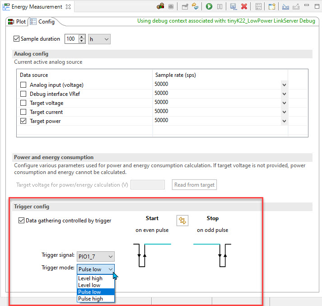Image resolution: width=322 pixels, height=306 pixels.
Task: Click the Save data floppy disk icon
Action: point(233,6)
